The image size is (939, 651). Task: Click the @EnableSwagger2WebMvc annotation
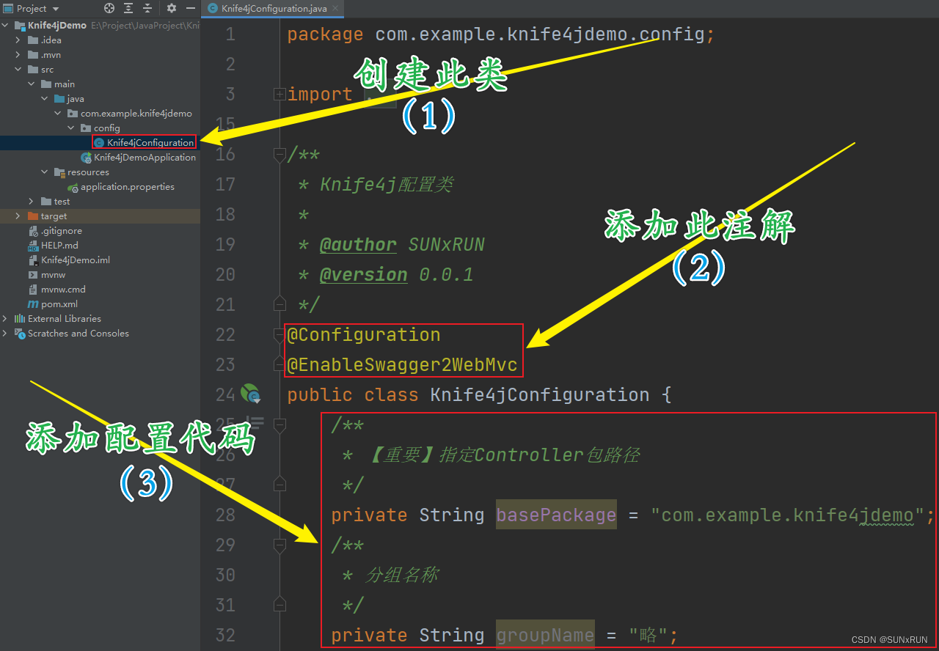pyautogui.click(x=402, y=364)
